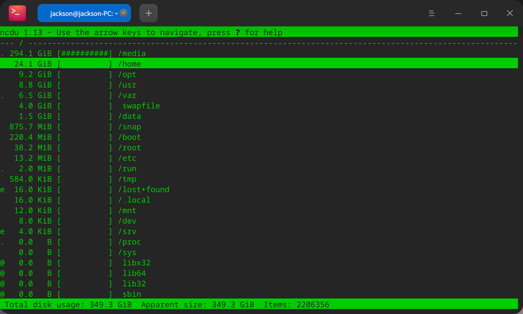Select the /media directory row
Viewport: 523px width, 314px height.
pos(259,54)
